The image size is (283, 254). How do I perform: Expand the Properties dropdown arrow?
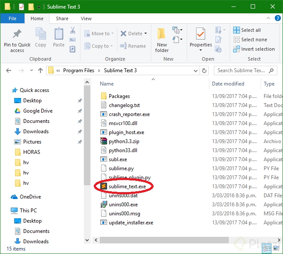pyautogui.click(x=200, y=50)
